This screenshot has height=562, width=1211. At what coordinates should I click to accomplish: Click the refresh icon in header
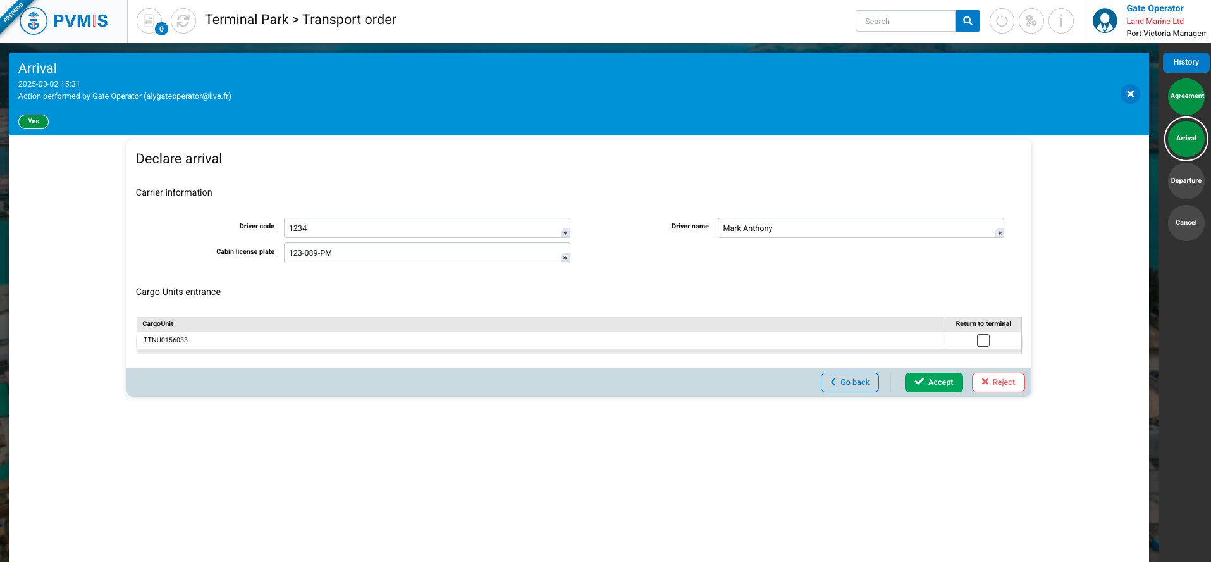click(x=183, y=21)
